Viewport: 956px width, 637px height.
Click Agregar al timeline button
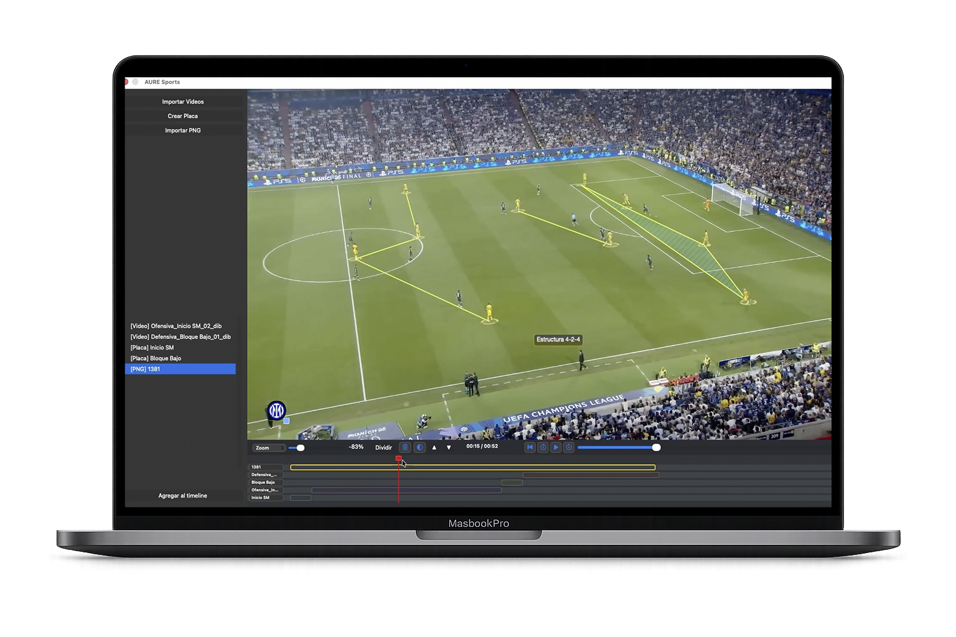[x=182, y=496]
